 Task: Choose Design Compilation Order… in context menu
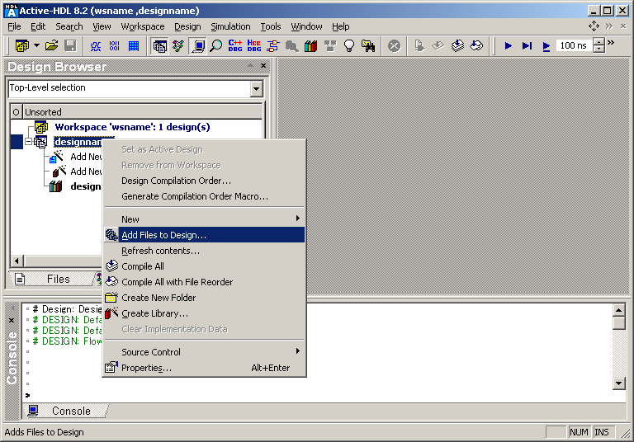(x=177, y=181)
